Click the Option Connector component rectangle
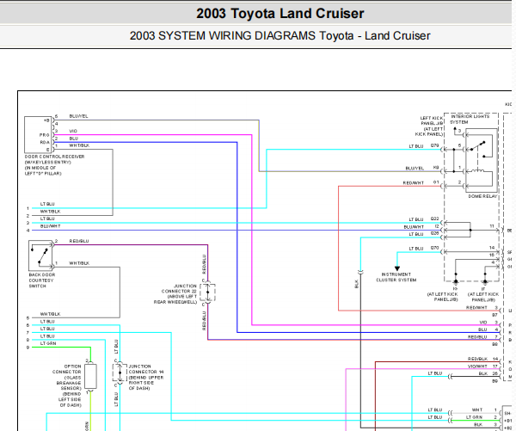516x431 pixels. [90, 376]
